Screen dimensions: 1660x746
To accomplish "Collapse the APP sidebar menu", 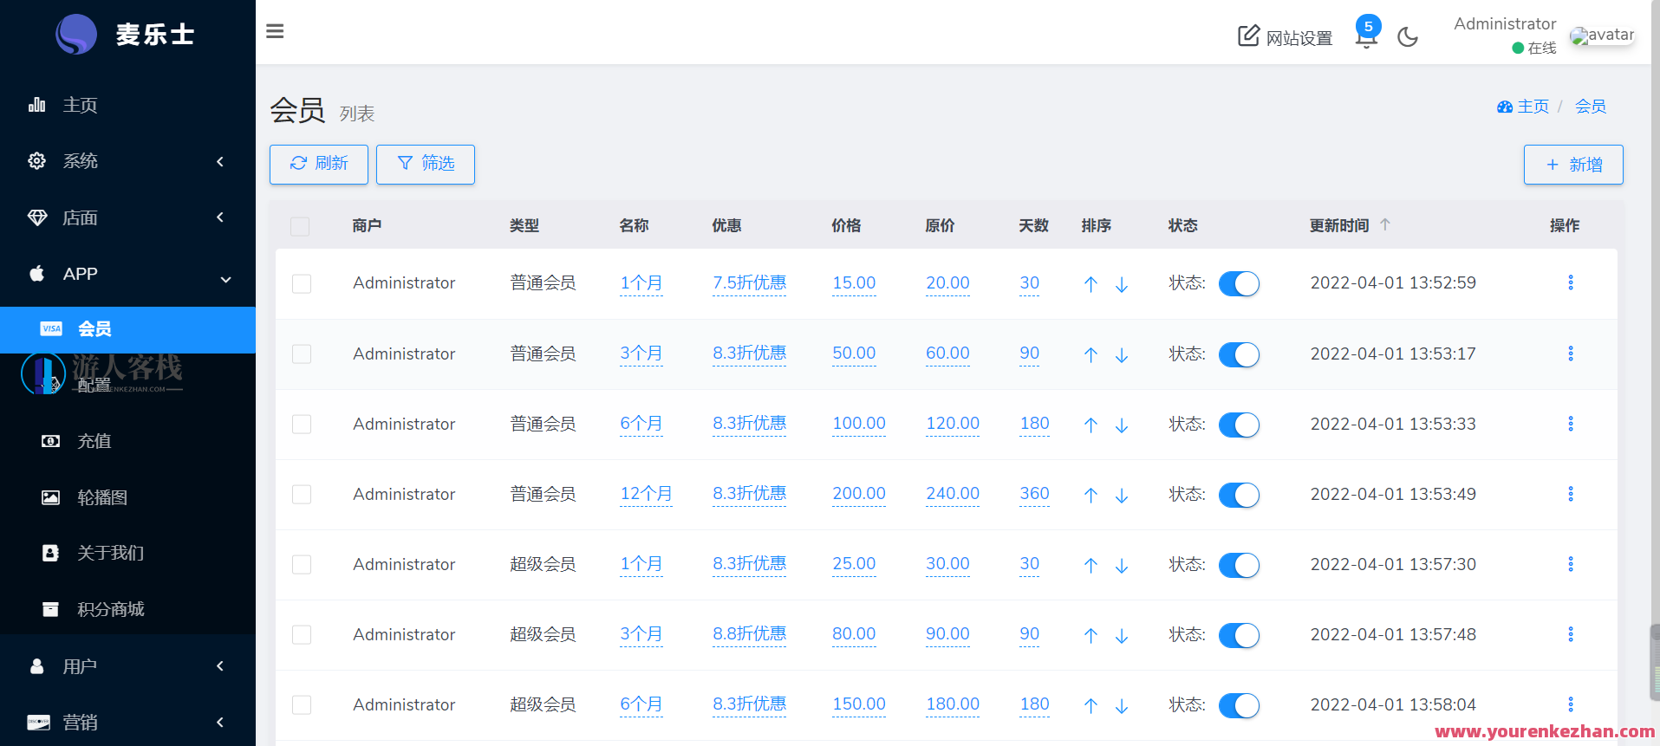I will [127, 274].
